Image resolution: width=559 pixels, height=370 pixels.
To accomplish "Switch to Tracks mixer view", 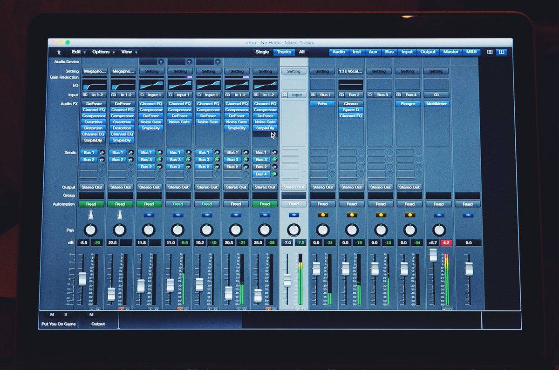I will coord(284,52).
